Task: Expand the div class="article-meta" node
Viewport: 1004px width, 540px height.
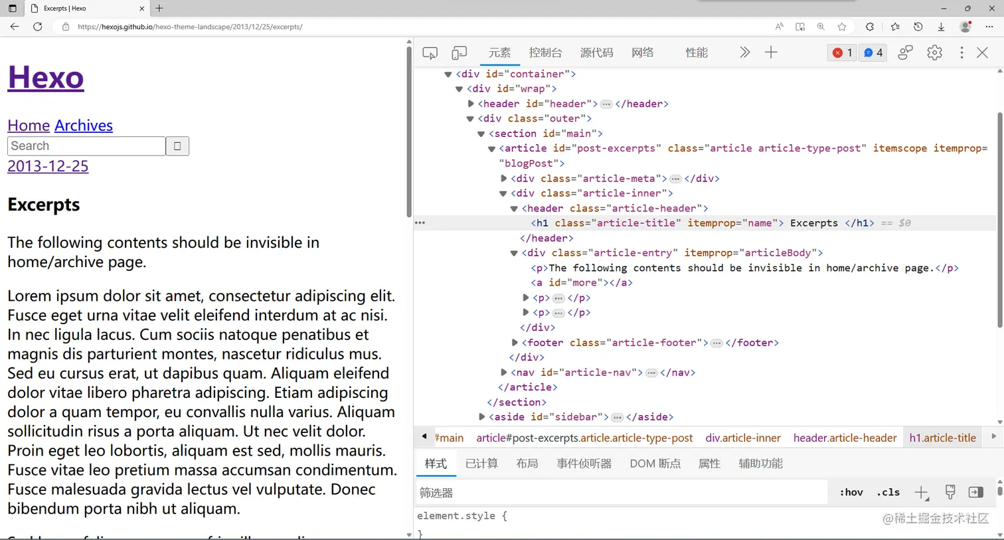Action: click(x=504, y=179)
